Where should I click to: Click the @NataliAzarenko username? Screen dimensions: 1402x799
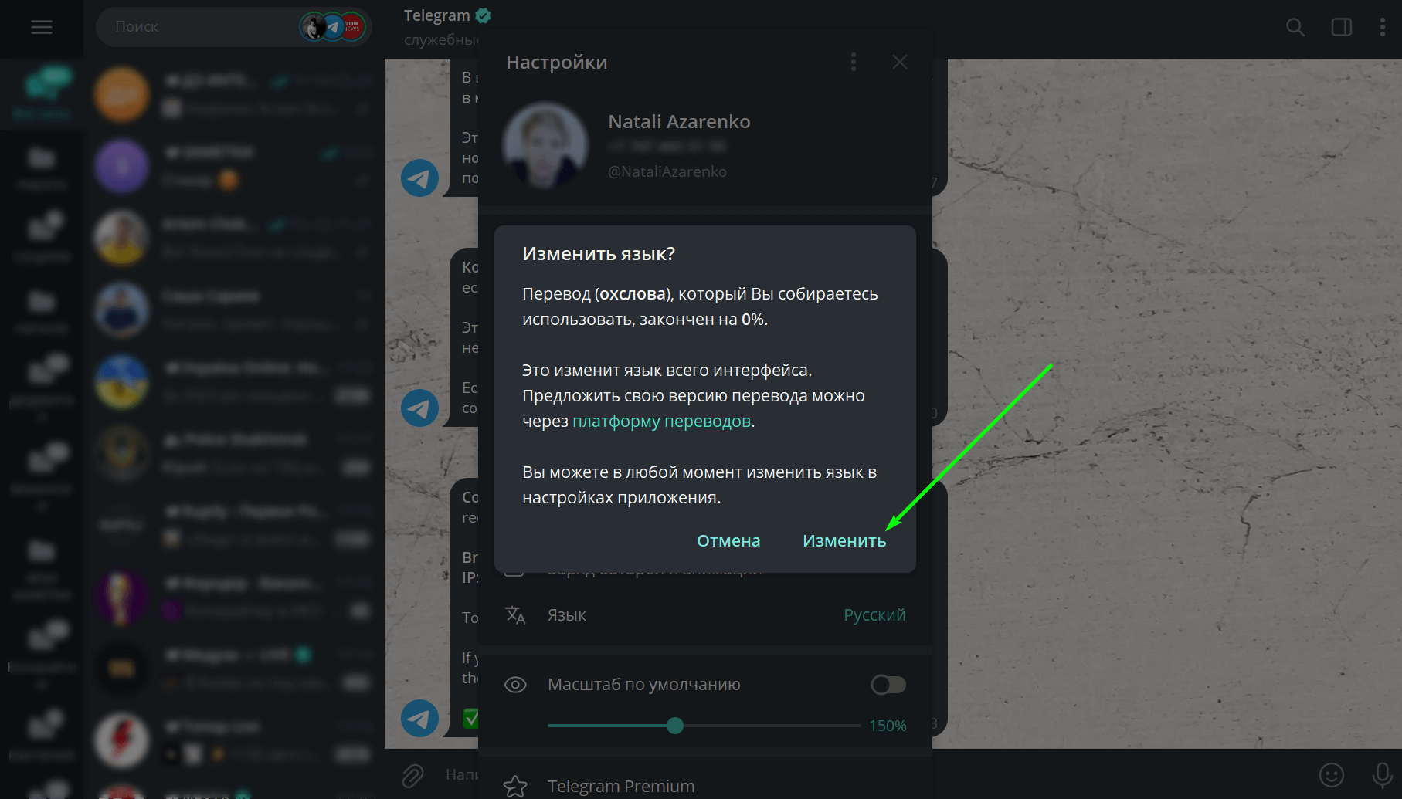click(x=667, y=171)
